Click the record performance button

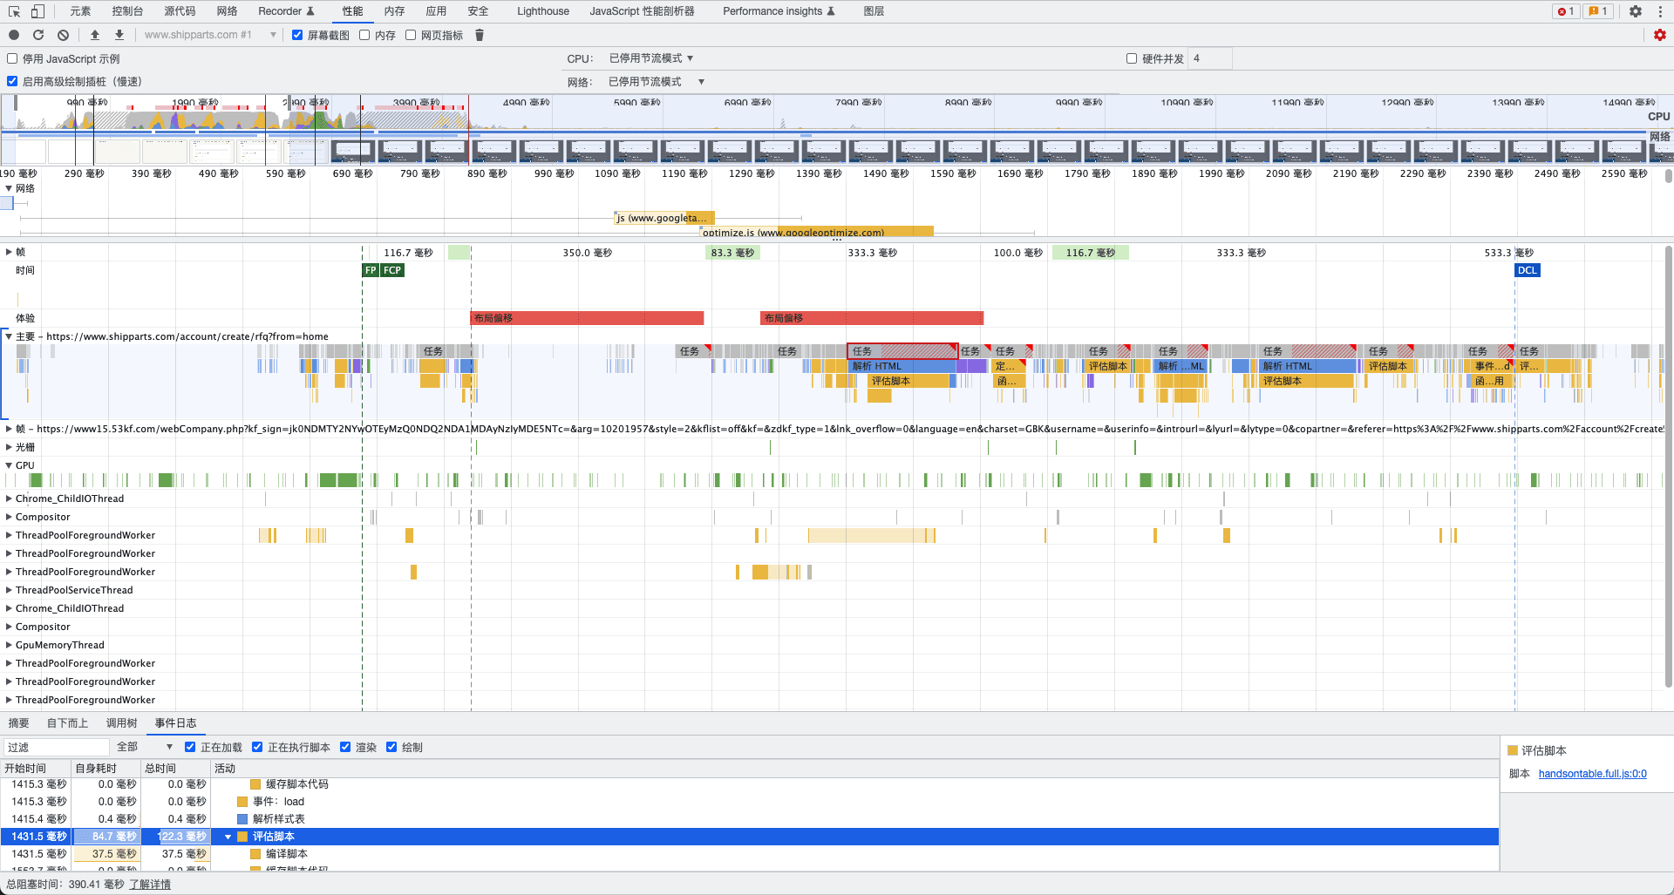click(14, 35)
